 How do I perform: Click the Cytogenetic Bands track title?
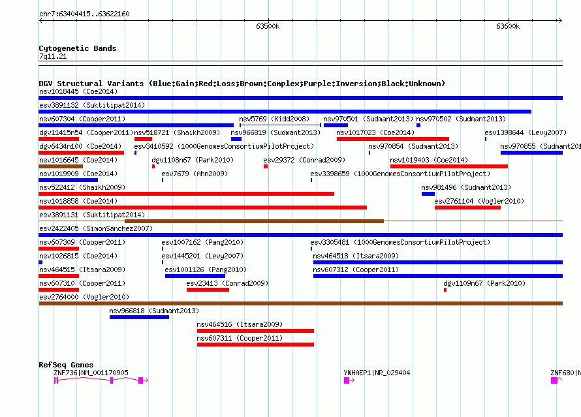[x=78, y=48]
